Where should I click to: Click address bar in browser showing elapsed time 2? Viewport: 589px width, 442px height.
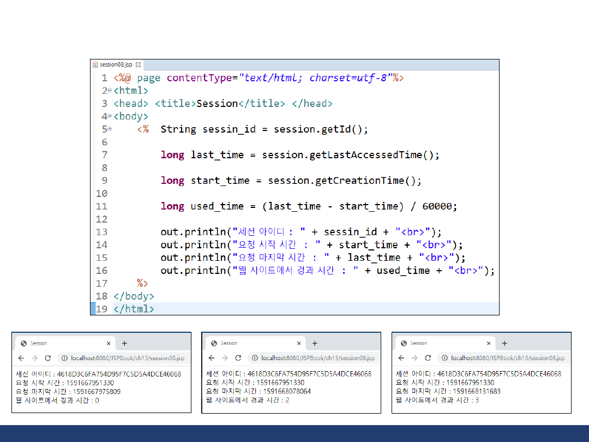click(x=317, y=358)
